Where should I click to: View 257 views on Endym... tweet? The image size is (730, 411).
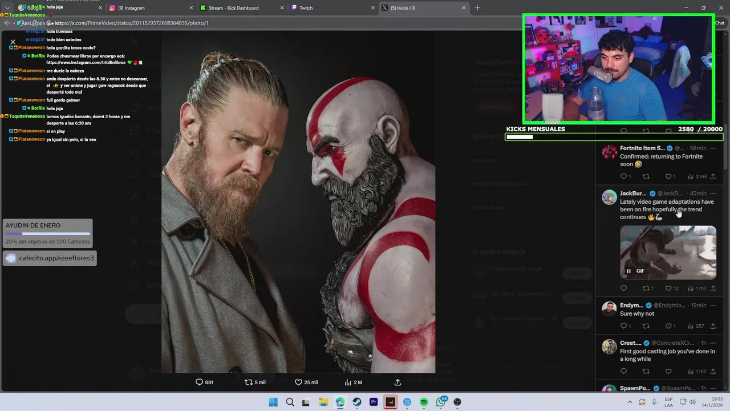coord(696,326)
